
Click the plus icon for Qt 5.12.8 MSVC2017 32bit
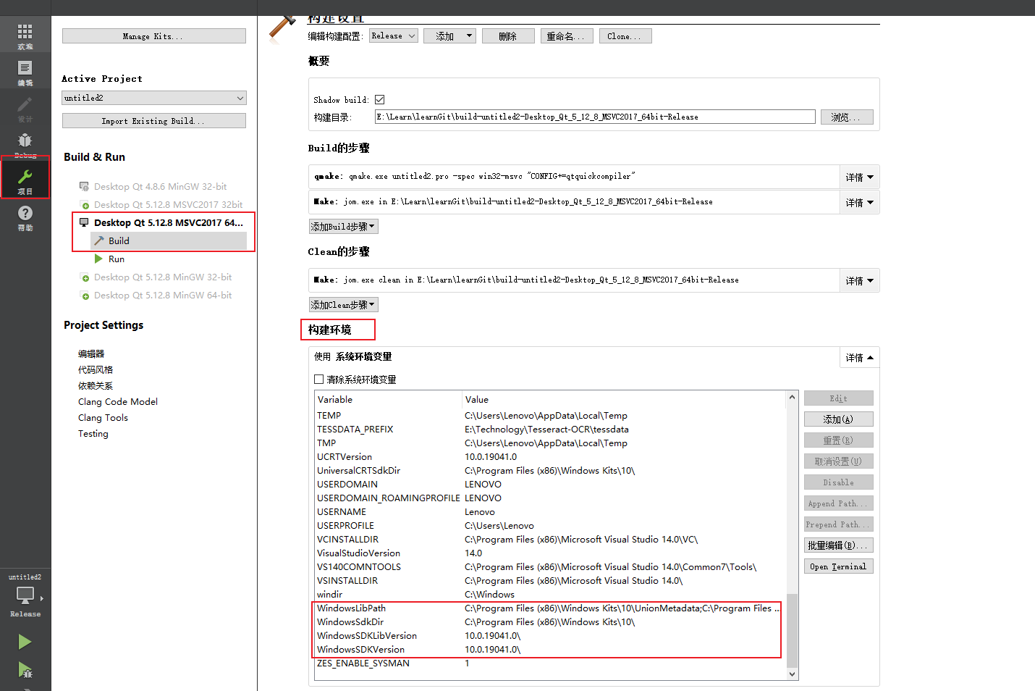click(85, 205)
